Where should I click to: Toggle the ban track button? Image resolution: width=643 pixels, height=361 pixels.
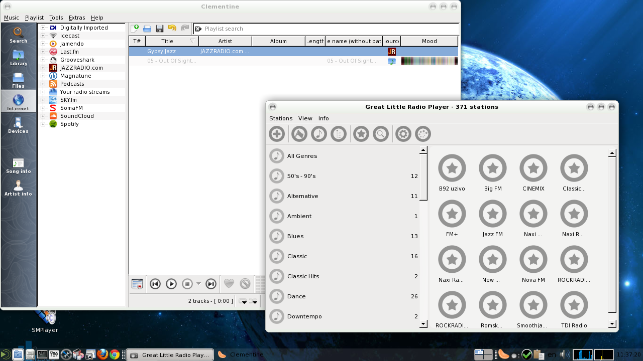pyautogui.click(x=245, y=284)
